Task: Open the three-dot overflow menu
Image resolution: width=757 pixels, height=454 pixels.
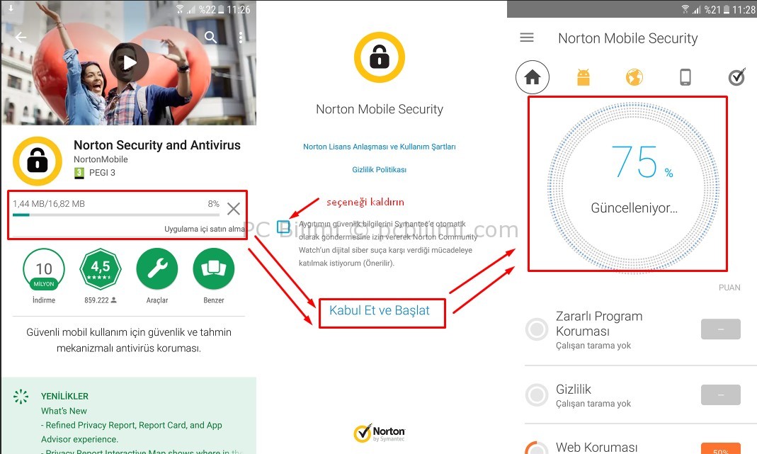Action: 241,38
